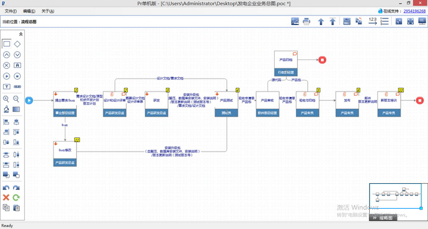Image resolution: width=428 pixels, height=229 pixels.
Task: Open the 编辑(E) menu
Action: pyautogui.click(x=29, y=11)
